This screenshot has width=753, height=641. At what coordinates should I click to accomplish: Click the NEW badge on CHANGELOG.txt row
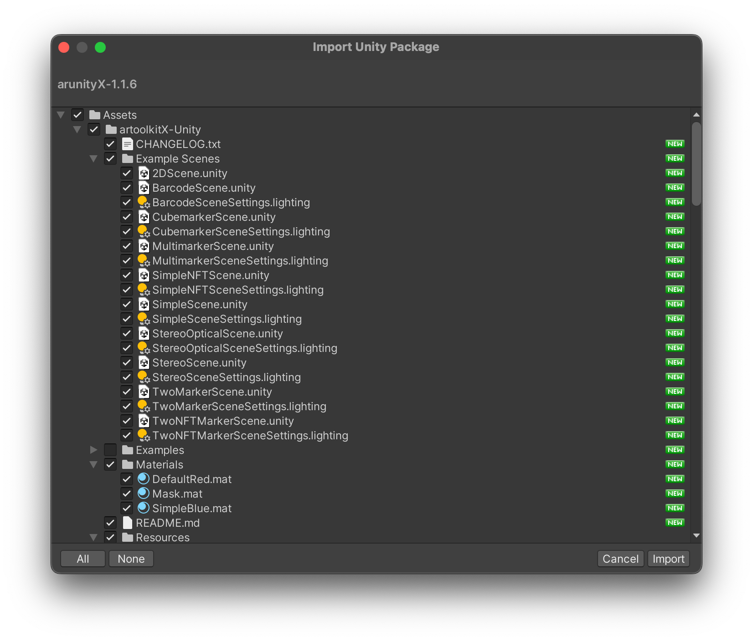(675, 144)
